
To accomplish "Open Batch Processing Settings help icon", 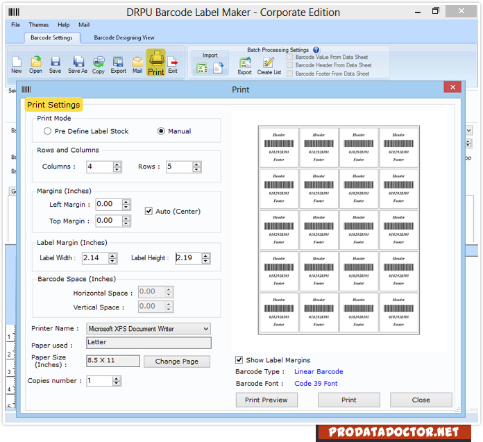I will click(316, 50).
